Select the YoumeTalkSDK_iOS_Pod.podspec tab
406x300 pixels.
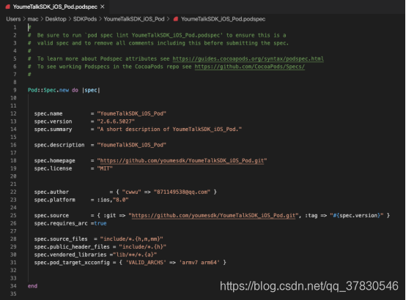pyautogui.click(x=55, y=7)
